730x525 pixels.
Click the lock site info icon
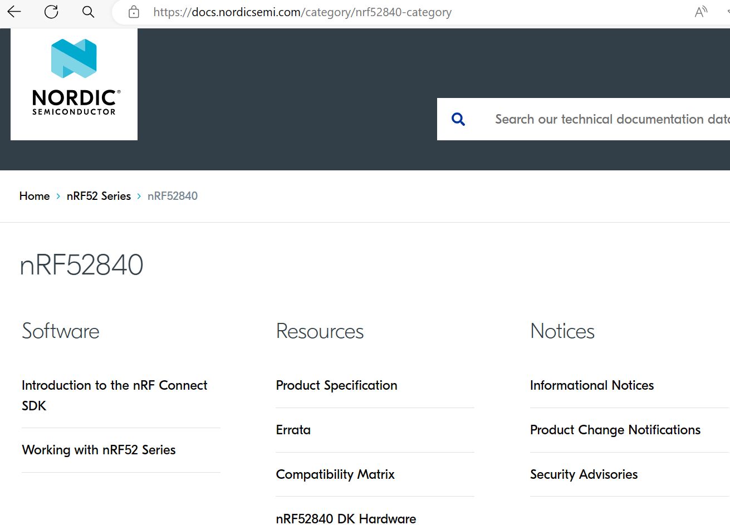click(x=134, y=12)
